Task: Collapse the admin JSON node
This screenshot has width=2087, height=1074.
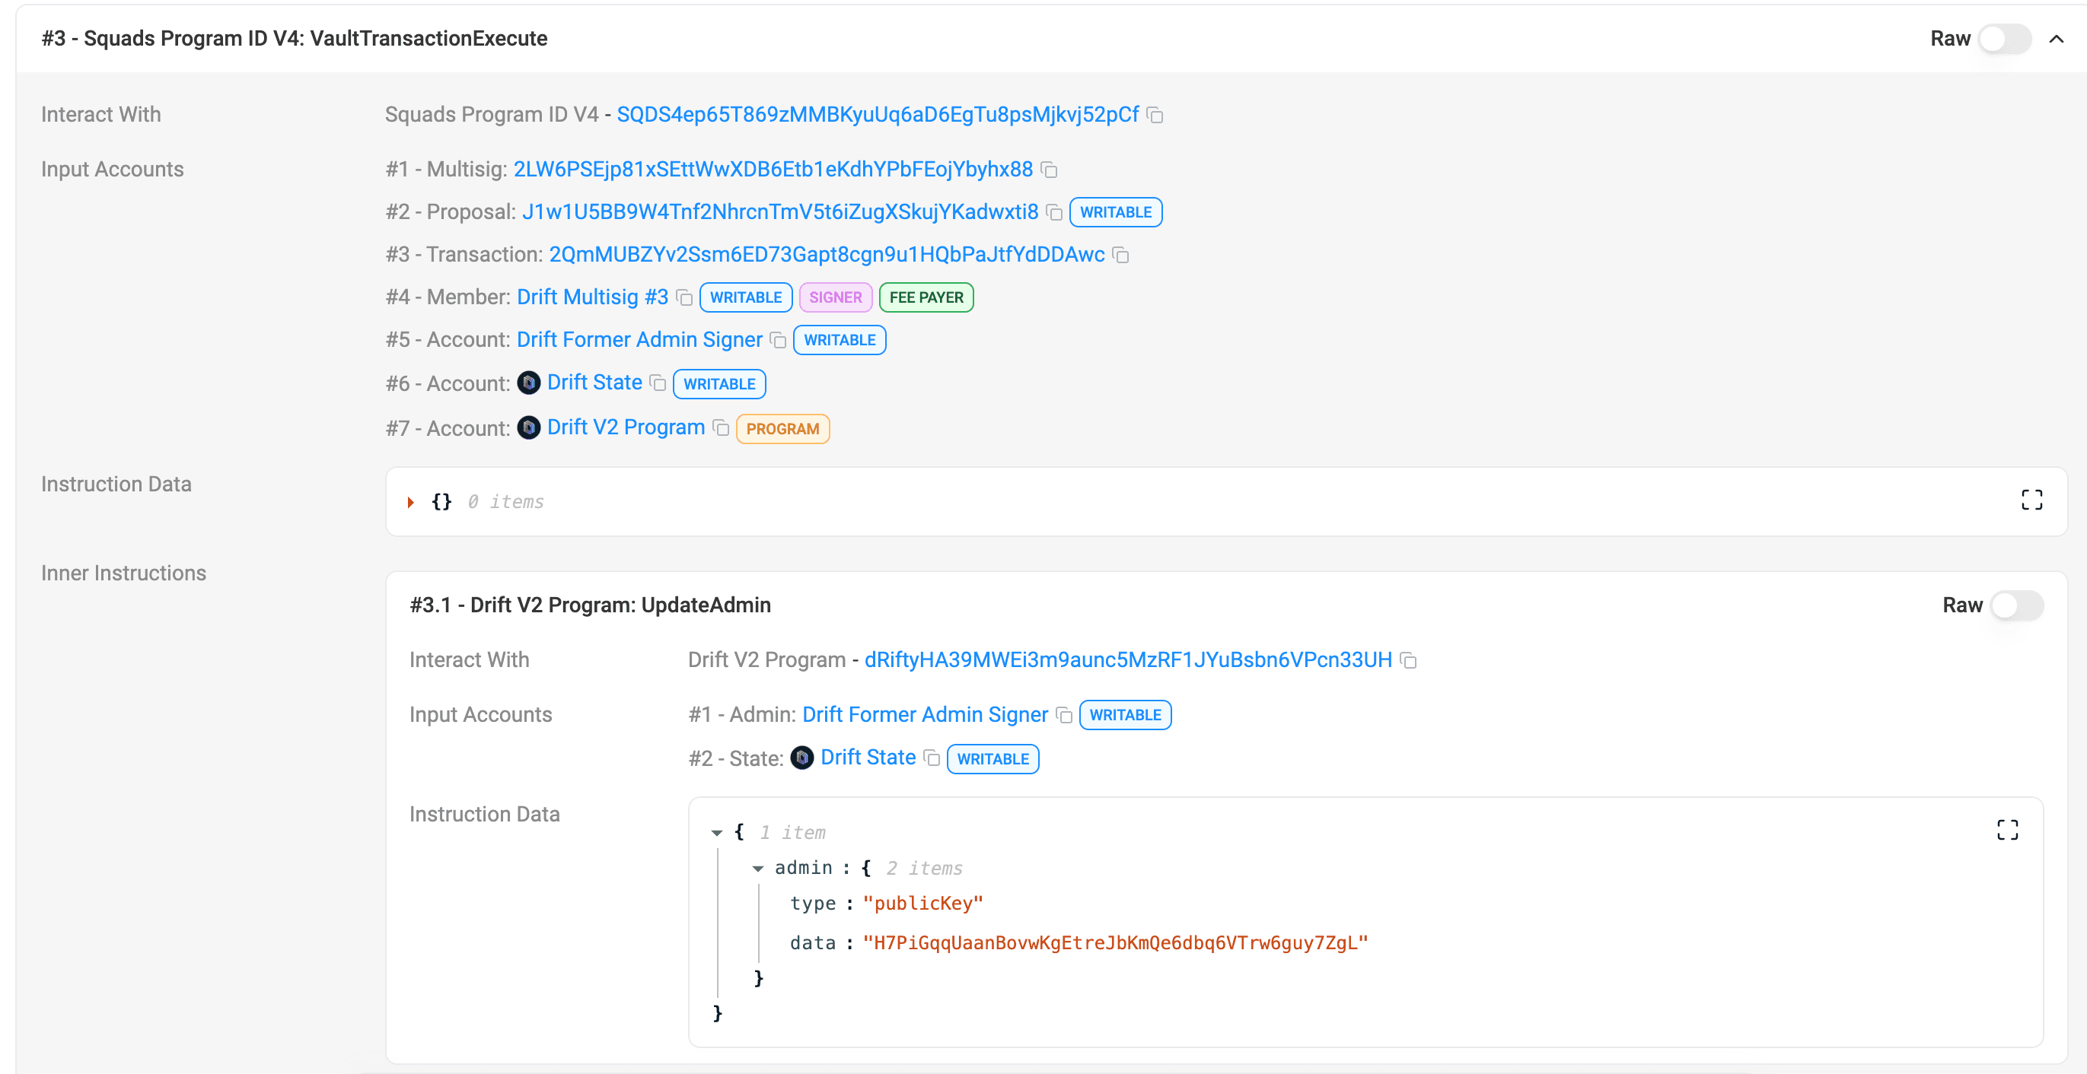Action: [757, 869]
